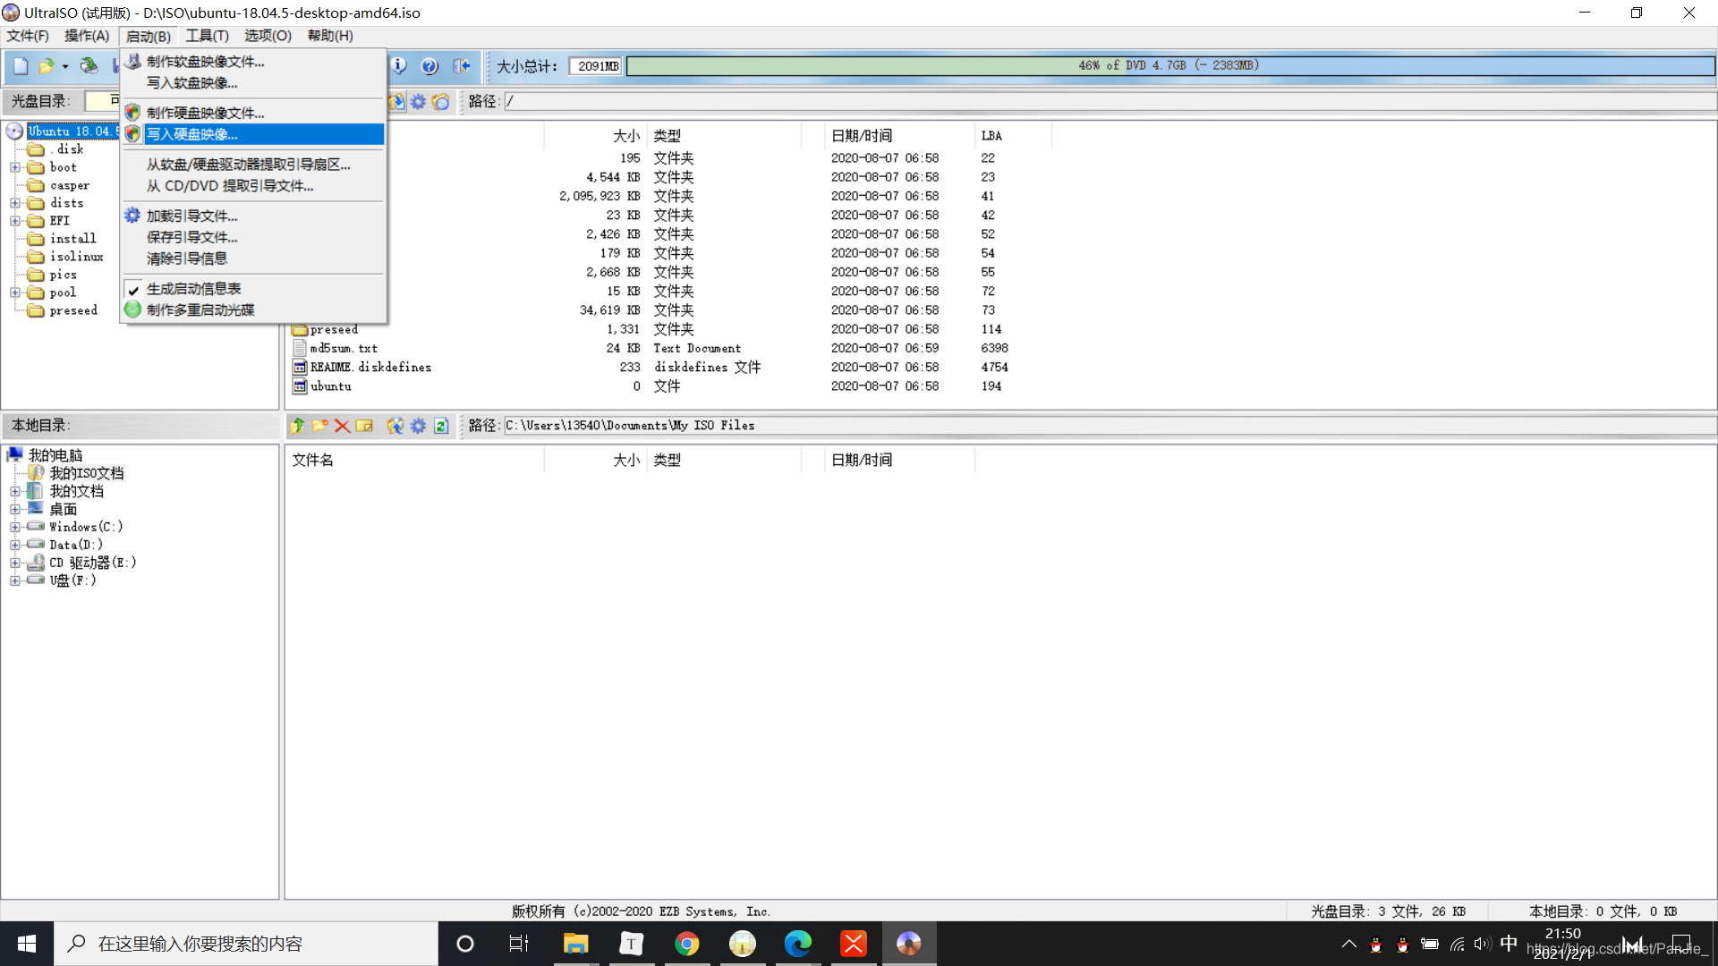The width and height of the screenshot is (1718, 966).
Task: Choose 清除引导信息 menu entry
Action: click(x=253, y=258)
